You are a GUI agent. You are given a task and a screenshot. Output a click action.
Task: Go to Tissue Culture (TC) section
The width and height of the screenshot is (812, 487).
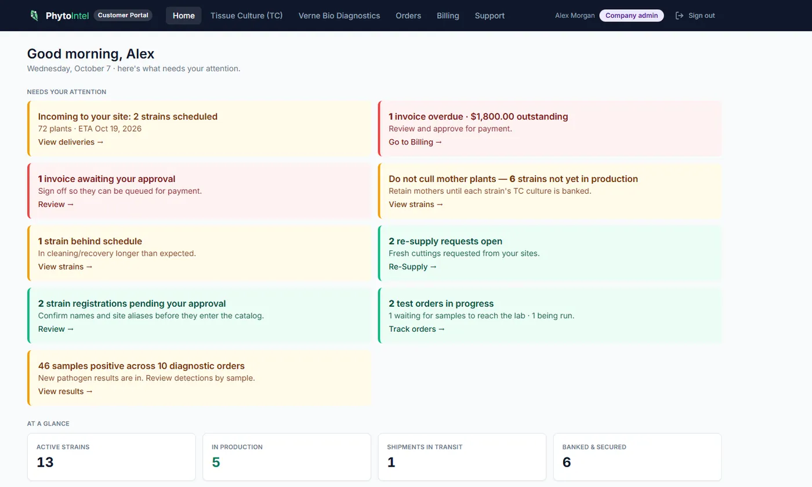(x=246, y=16)
